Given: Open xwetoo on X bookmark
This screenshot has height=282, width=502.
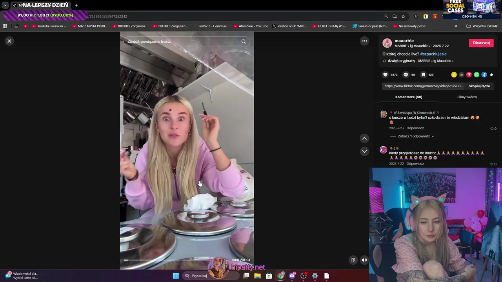Looking at the screenshot, I should (289, 26).
